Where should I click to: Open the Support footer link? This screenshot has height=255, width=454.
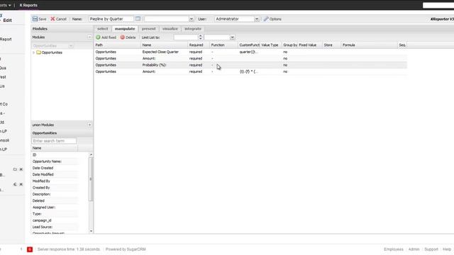(431, 249)
